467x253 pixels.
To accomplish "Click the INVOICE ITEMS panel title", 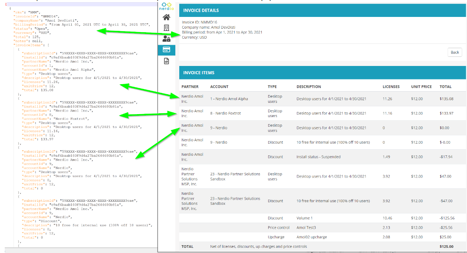I will pyautogui.click(x=199, y=72).
